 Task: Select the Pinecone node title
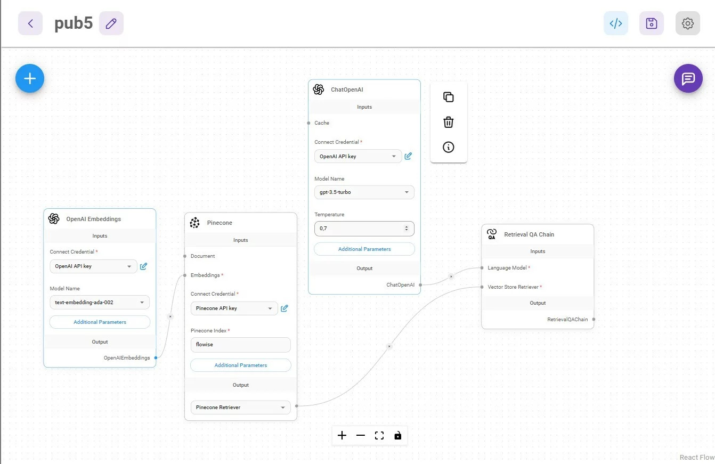pos(220,223)
